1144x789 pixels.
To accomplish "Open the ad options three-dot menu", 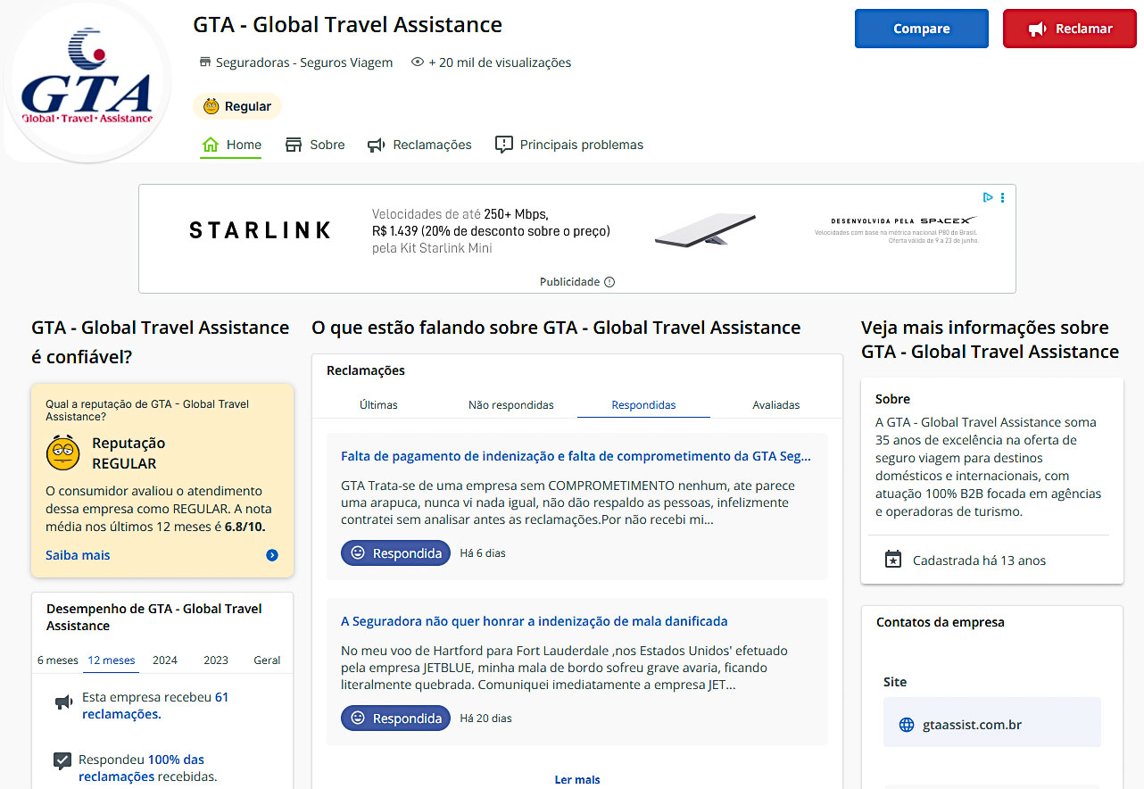I will pos(1003,197).
